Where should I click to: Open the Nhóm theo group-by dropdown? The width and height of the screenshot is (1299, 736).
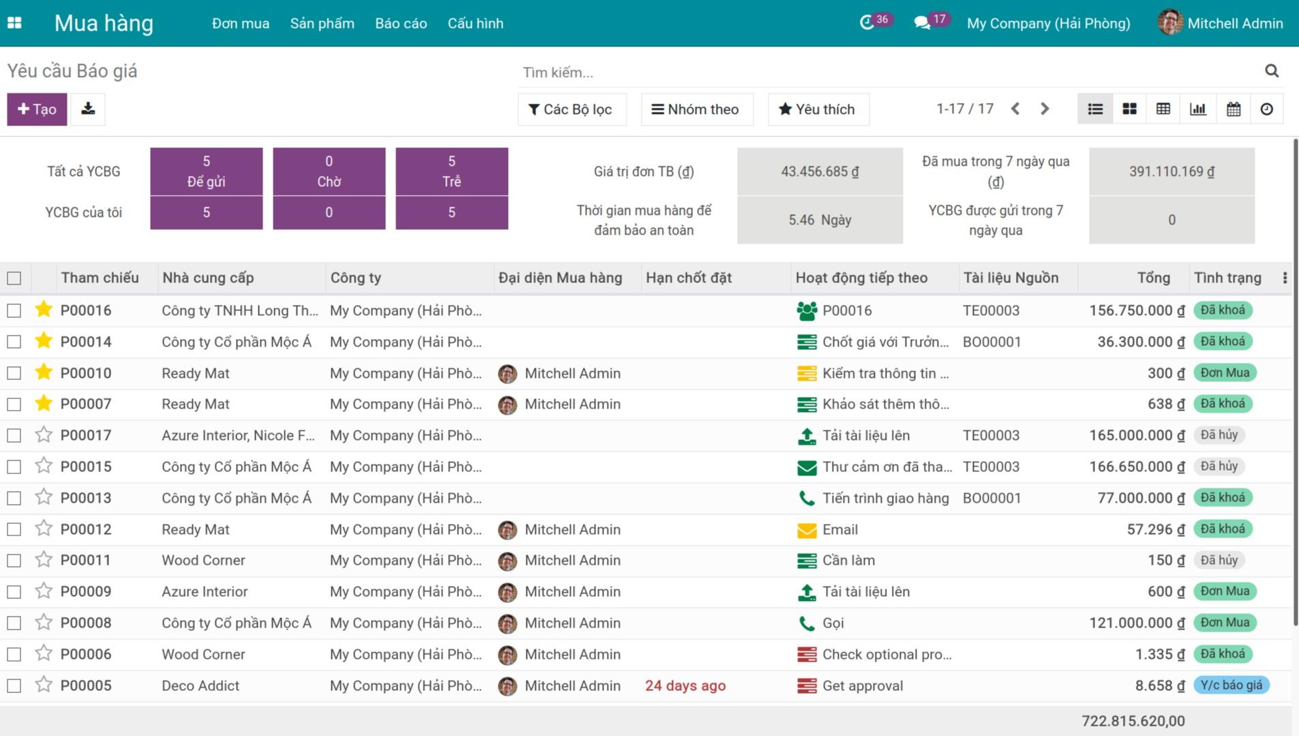point(696,109)
